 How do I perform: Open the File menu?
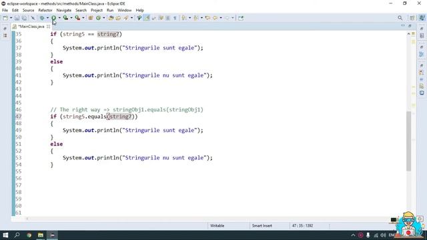(x=5, y=11)
